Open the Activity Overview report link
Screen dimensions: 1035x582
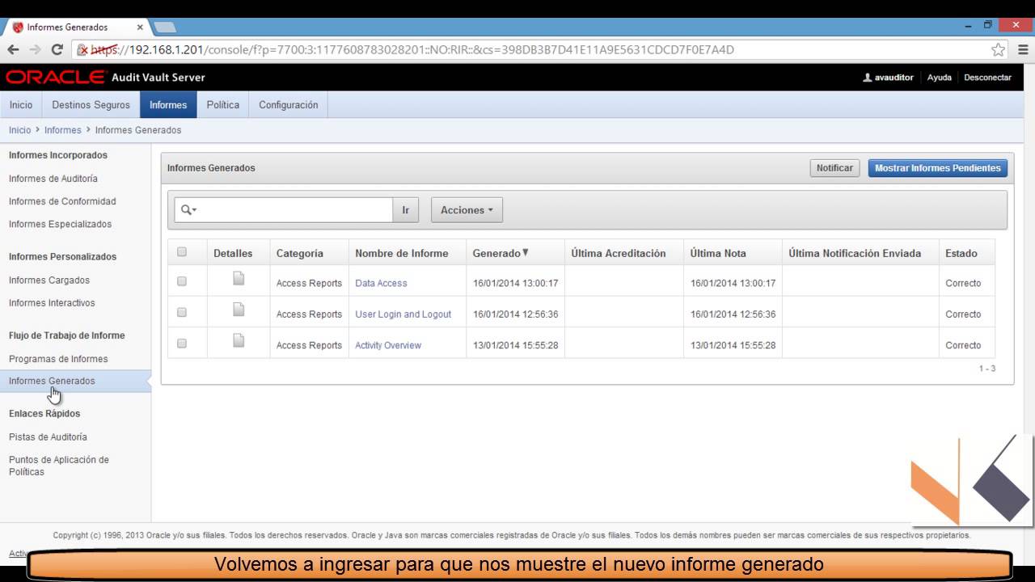click(x=388, y=345)
